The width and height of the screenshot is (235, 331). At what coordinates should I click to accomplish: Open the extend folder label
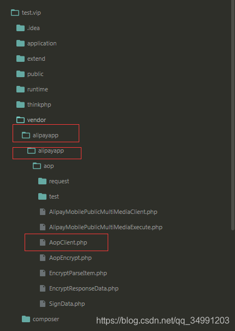pos(36,59)
